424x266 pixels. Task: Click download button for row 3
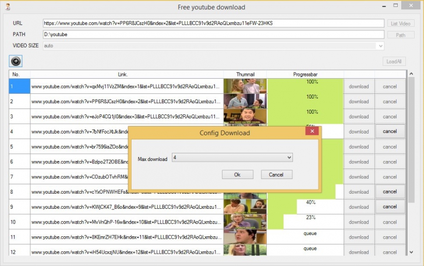[359, 117]
